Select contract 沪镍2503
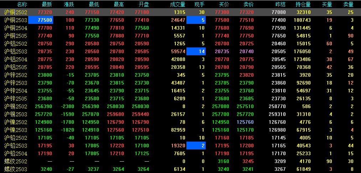 (16, 130)
